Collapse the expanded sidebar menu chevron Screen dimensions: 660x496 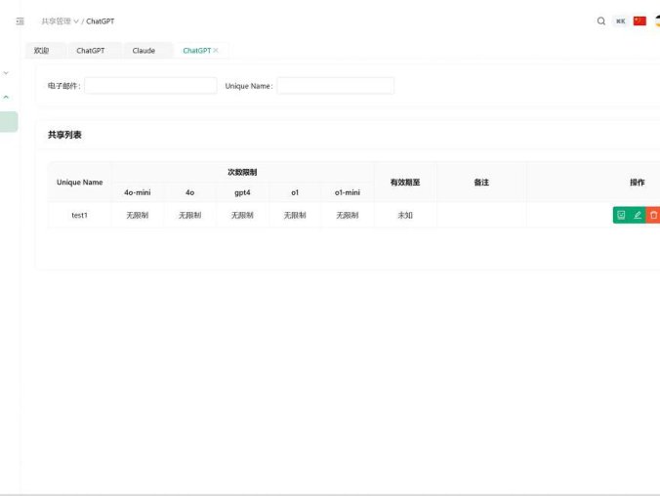[x=6, y=97]
